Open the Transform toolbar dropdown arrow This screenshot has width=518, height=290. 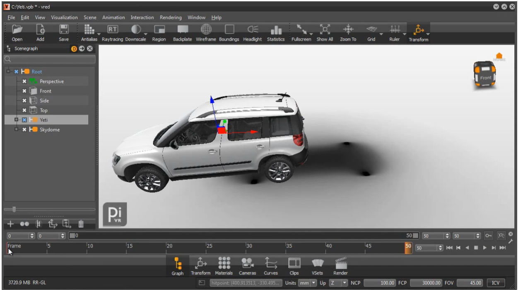click(x=428, y=34)
